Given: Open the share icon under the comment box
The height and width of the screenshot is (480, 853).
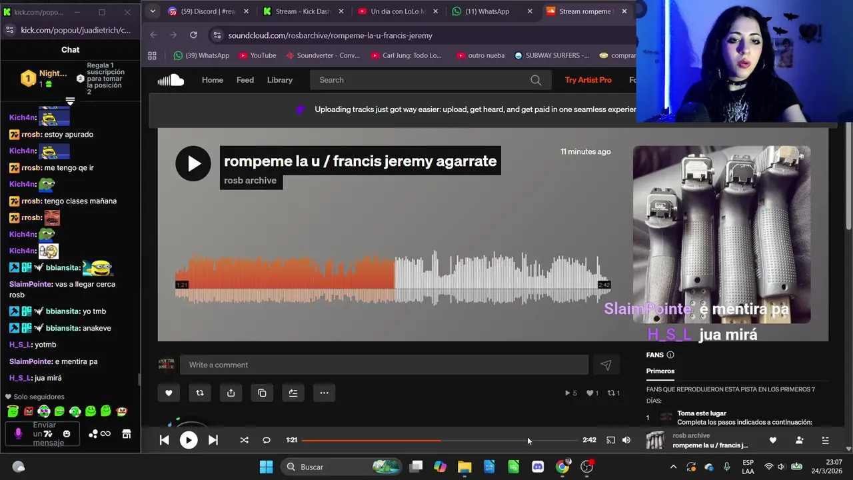Looking at the screenshot, I should click(x=231, y=393).
